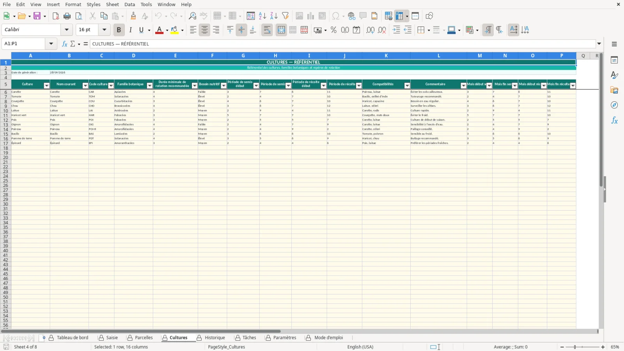Click the Sort Ascending icon

pos(262,16)
